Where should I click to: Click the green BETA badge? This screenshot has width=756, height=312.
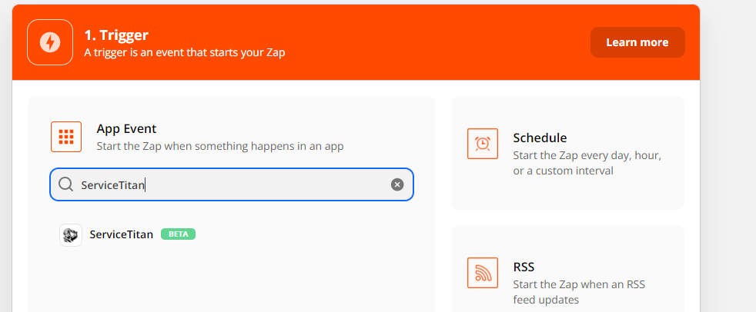pos(178,234)
